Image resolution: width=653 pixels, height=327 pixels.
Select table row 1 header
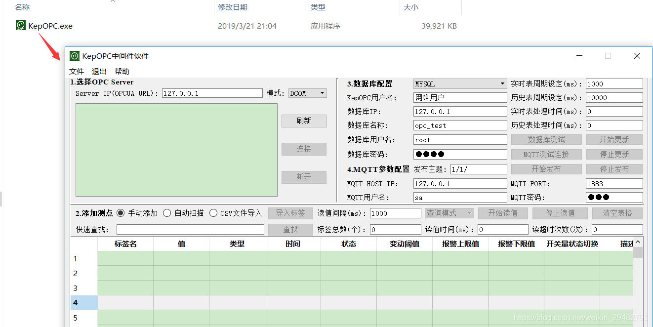coord(84,258)
